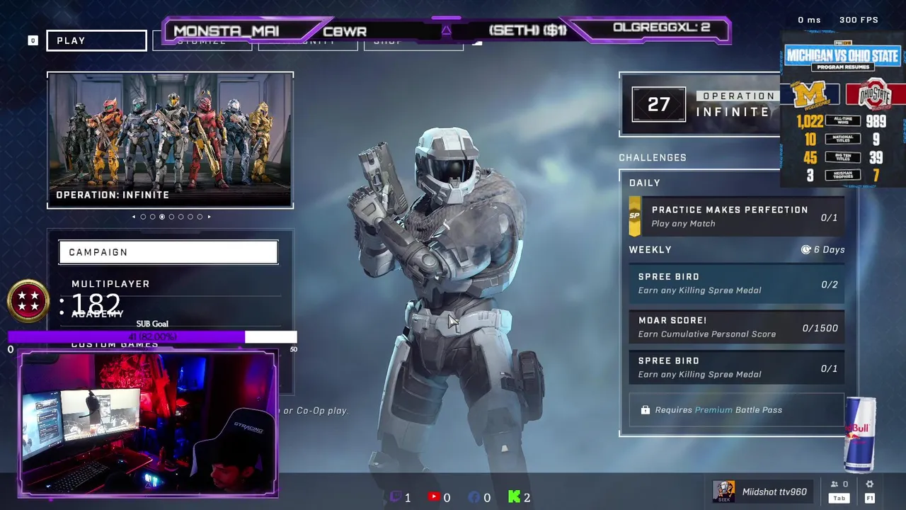906x510 pixels.
Task: Click the Michigan vs Ohio State title
Action: click(x=842, y=55)
